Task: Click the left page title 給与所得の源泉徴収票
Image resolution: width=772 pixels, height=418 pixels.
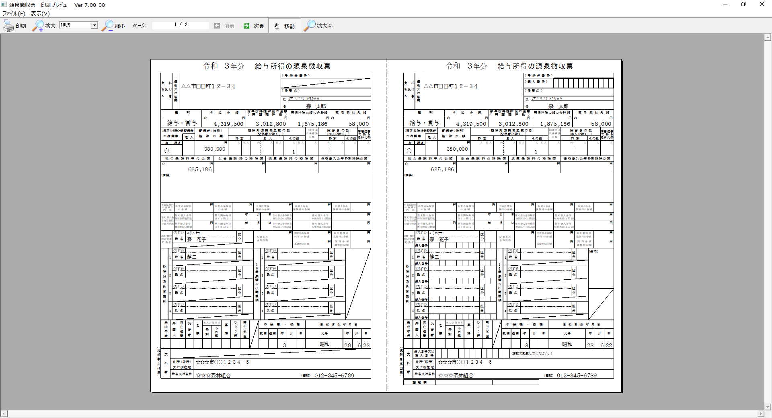Action: click(293, 66)
